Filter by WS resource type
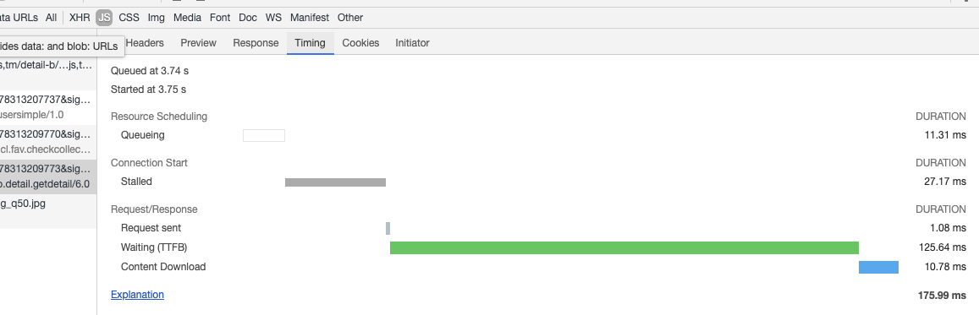This screenshot has width=979, height=315. click(x=273, y=18)
